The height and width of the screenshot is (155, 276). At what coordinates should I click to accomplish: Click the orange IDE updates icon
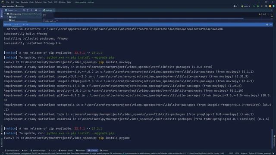click(x=270, y=6)
